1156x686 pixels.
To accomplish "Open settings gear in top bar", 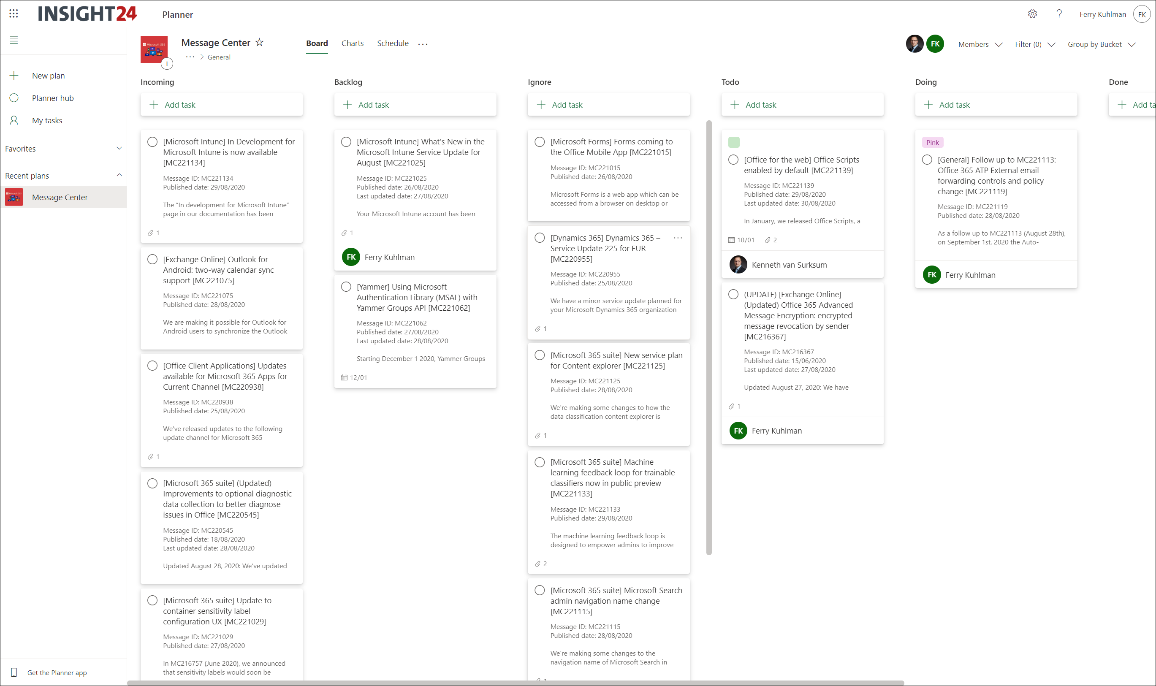I will point(1032,14).
